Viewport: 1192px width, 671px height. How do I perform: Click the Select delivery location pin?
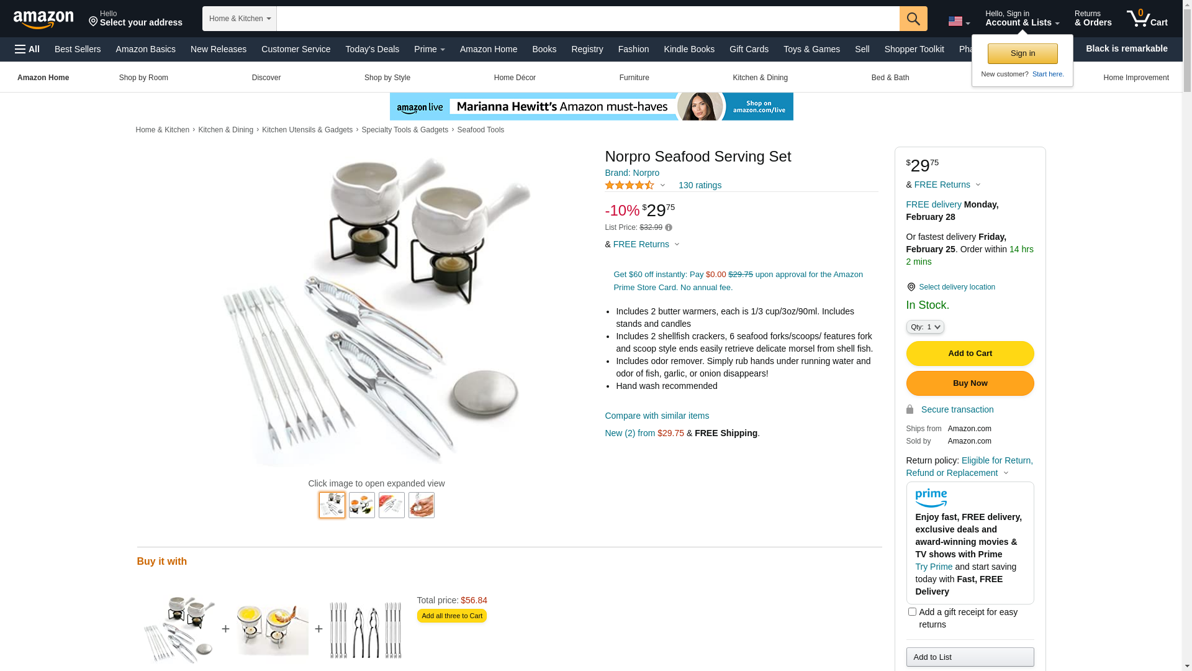[x=911, y=287]
